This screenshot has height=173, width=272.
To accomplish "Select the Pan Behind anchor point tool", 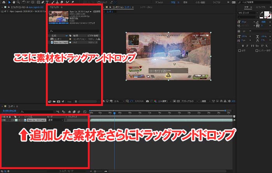I will [33, 2].
